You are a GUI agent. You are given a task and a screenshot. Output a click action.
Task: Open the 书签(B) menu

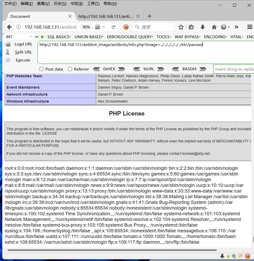(77, 4)
